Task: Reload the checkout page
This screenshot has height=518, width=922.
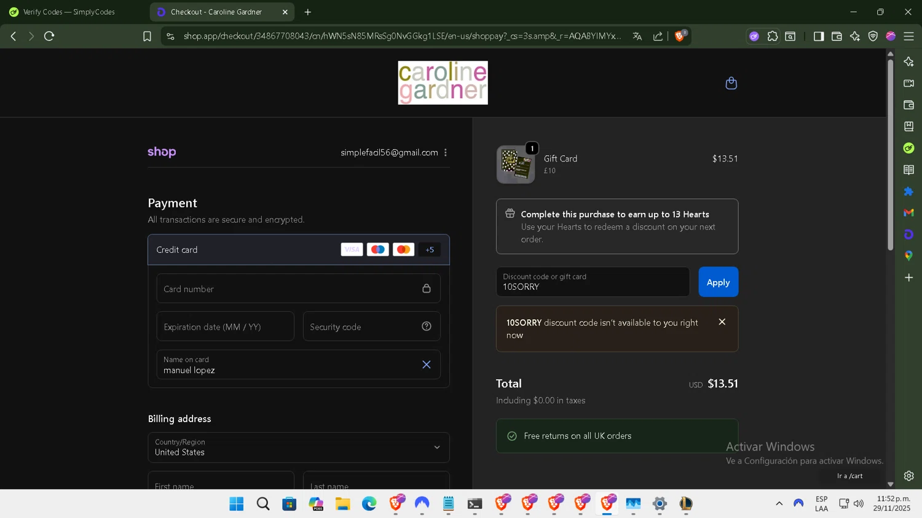Action: pyautogui.click(x=49, y=36)
